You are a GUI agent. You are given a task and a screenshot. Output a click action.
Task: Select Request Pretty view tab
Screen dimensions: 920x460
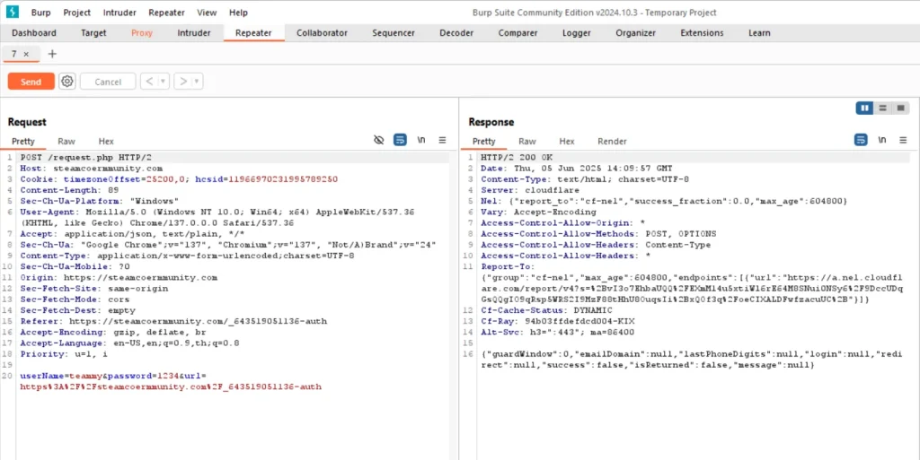point(23,141)
